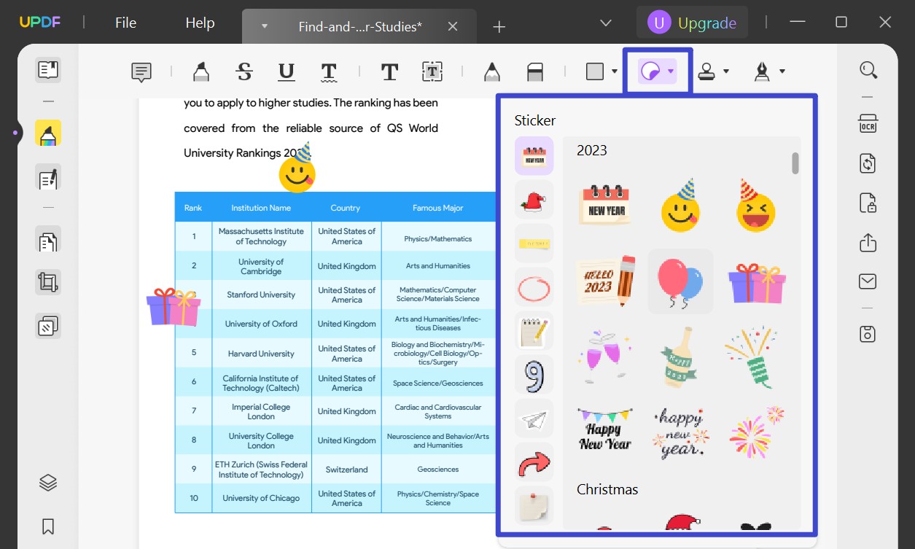
Task: Open the Crop Pages tool
Action: (48, 282)
